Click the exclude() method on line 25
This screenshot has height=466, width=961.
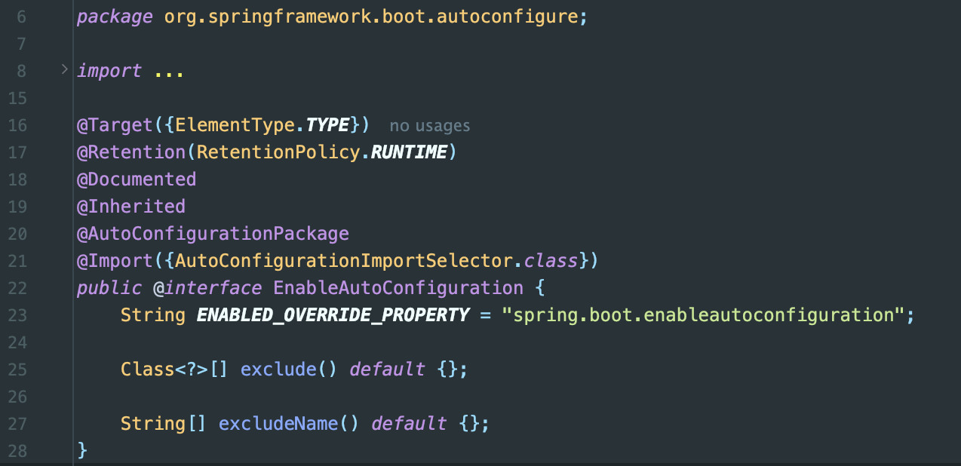tap(278, 369)
